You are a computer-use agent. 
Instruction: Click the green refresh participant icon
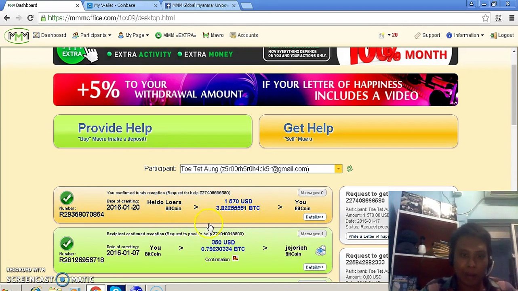(350, 169)
